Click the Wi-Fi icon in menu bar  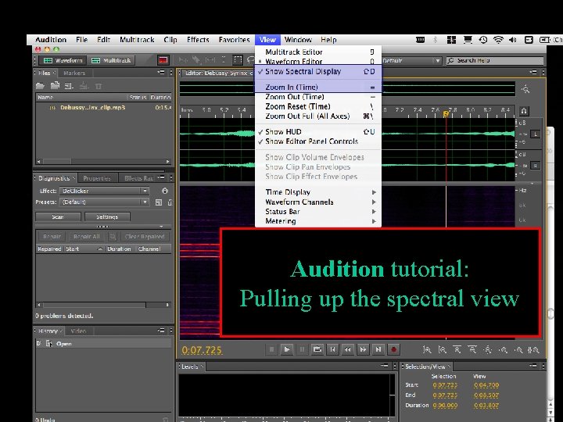(x=498, y=40)
